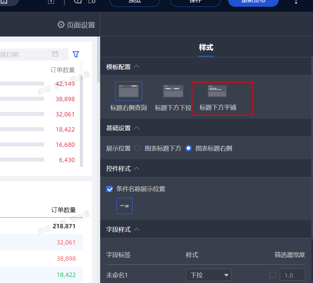Open the vertical three-dot more menu
The width and height of the screenshot is (313, 283).
point(296,2)
